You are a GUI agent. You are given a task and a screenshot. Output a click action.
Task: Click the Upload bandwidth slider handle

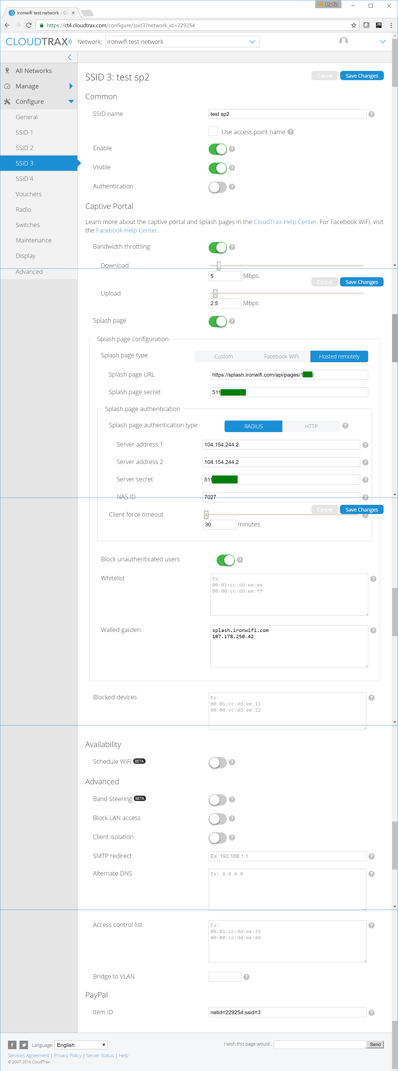215,294
